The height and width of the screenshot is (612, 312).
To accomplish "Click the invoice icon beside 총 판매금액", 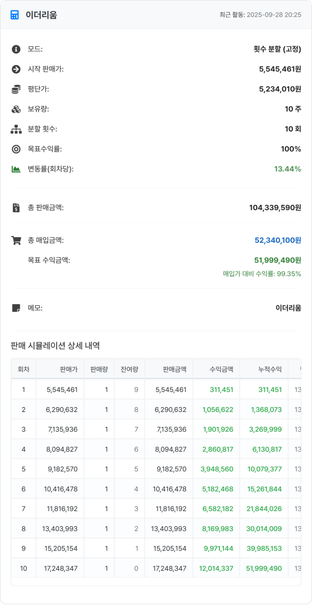I will pyautogui.click(x=16, y=208).
